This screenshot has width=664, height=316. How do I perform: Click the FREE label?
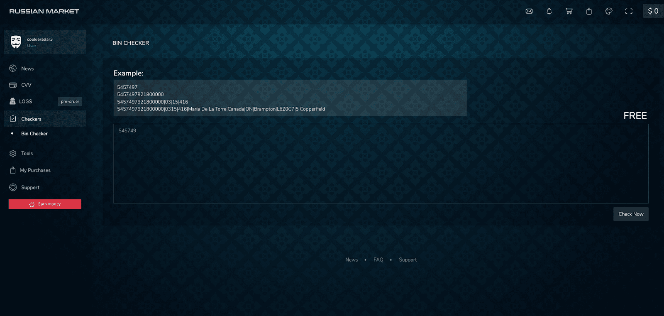pos(635,116)
